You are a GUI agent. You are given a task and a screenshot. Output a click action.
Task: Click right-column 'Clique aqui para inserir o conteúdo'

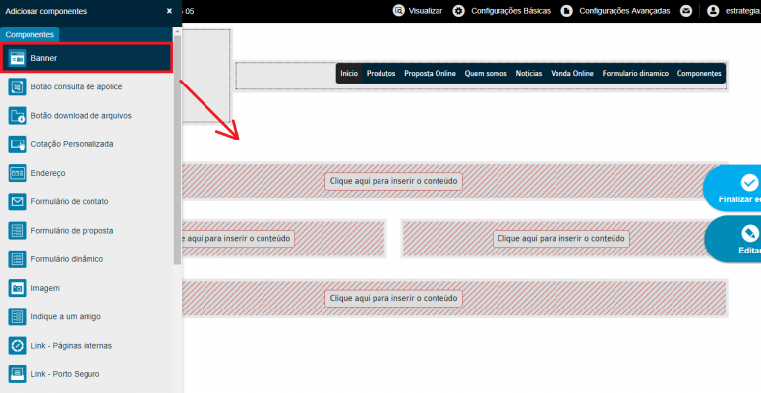pyautogui.click(x=561, y=238)
